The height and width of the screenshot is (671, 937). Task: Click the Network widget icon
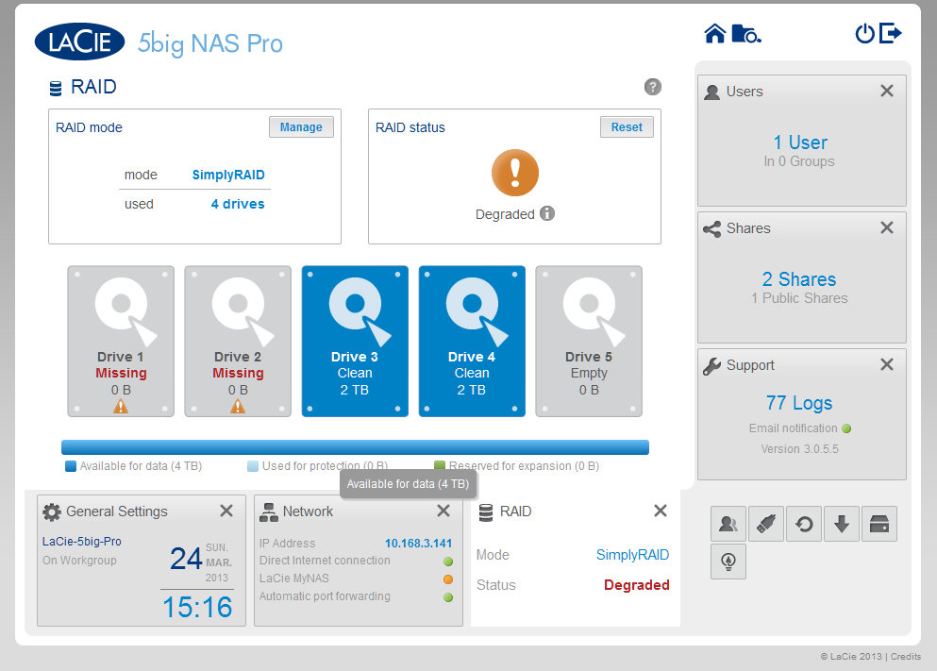coord(269,512)
